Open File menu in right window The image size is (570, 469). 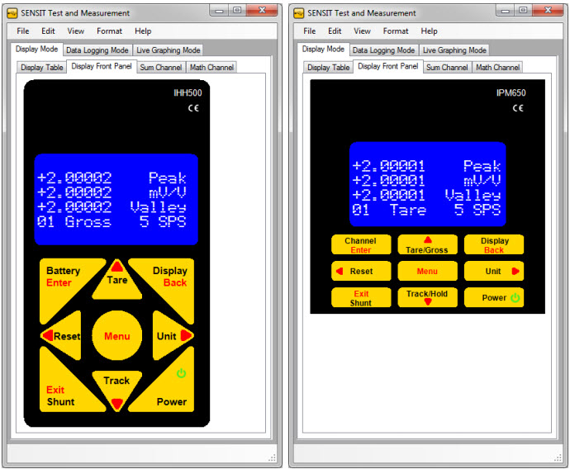[x=309, y=31]
